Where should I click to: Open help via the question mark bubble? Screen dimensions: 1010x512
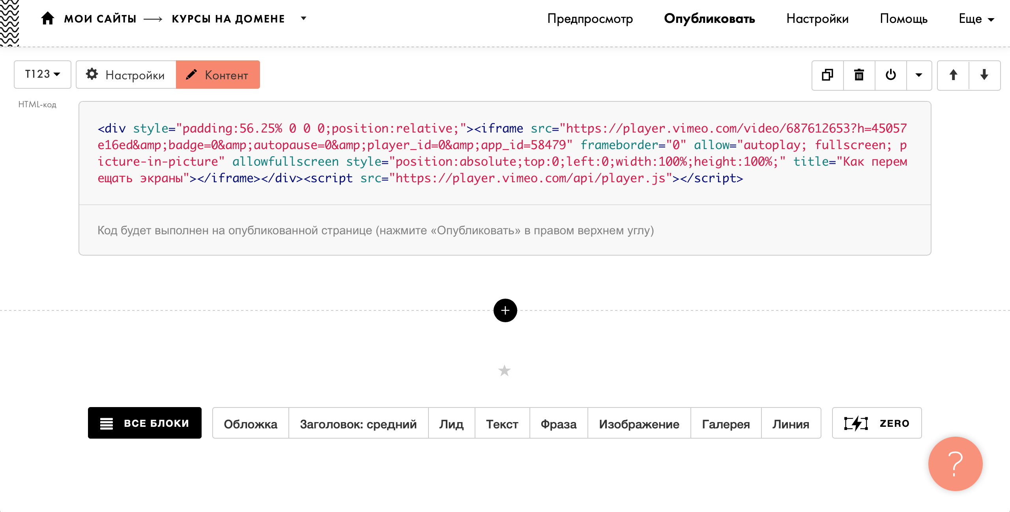pos(955,464)
